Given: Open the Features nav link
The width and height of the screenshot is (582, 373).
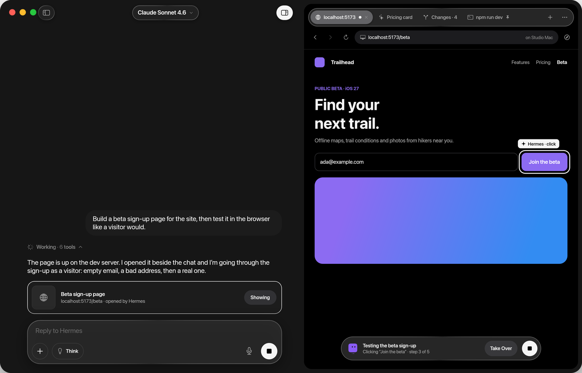Looking at the screenshot, I should tap(520, 62).
